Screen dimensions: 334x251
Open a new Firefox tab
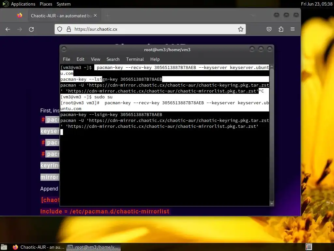(108, 16)
